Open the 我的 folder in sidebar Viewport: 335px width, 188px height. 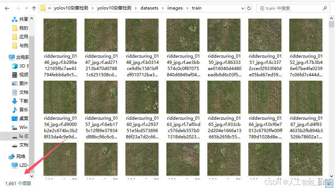20,28
